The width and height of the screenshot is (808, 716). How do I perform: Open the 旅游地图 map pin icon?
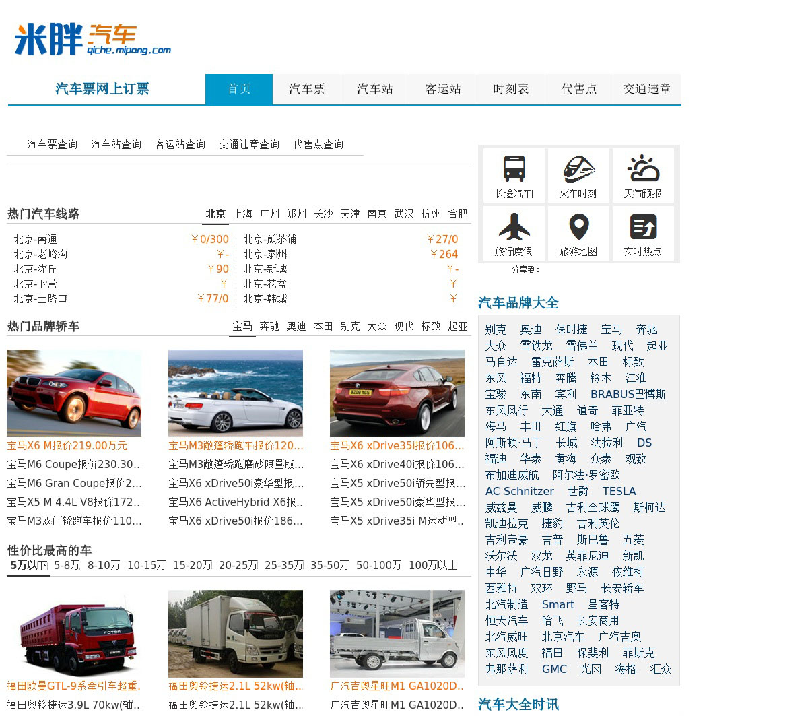(578, 233)
